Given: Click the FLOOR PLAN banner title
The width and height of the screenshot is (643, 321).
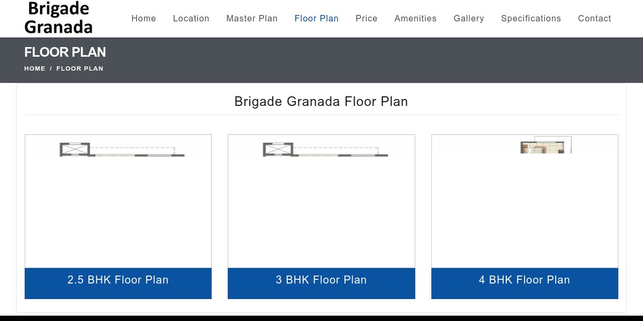Looking at the screenshot, I should click(65, 52).
